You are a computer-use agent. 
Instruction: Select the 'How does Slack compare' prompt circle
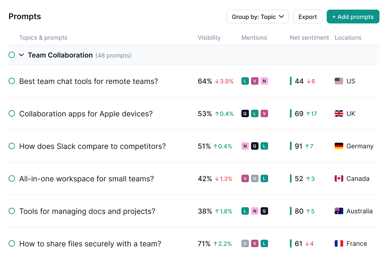[12, 146]
